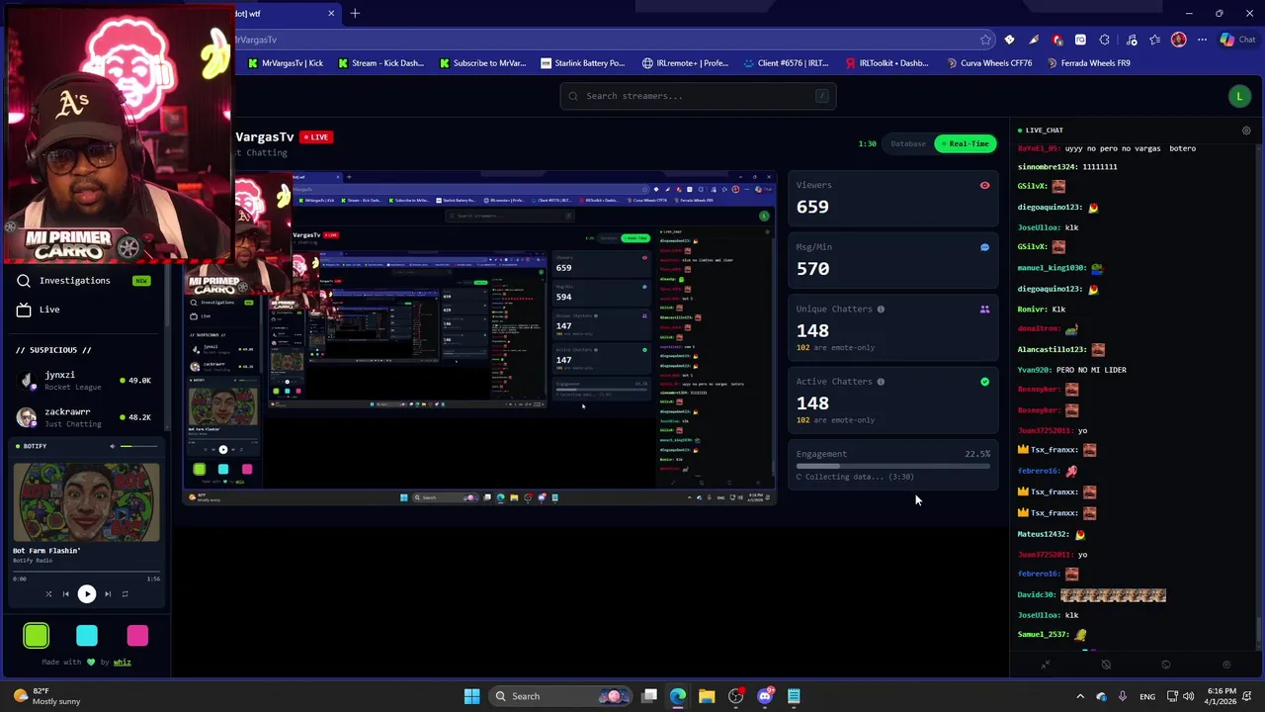Open Task View on the taskbar

coord(649,696)
